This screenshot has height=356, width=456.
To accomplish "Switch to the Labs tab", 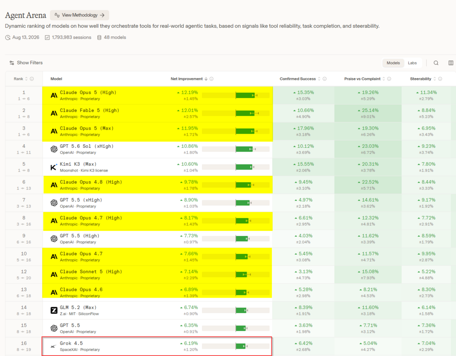I will [x=412, y=63].
